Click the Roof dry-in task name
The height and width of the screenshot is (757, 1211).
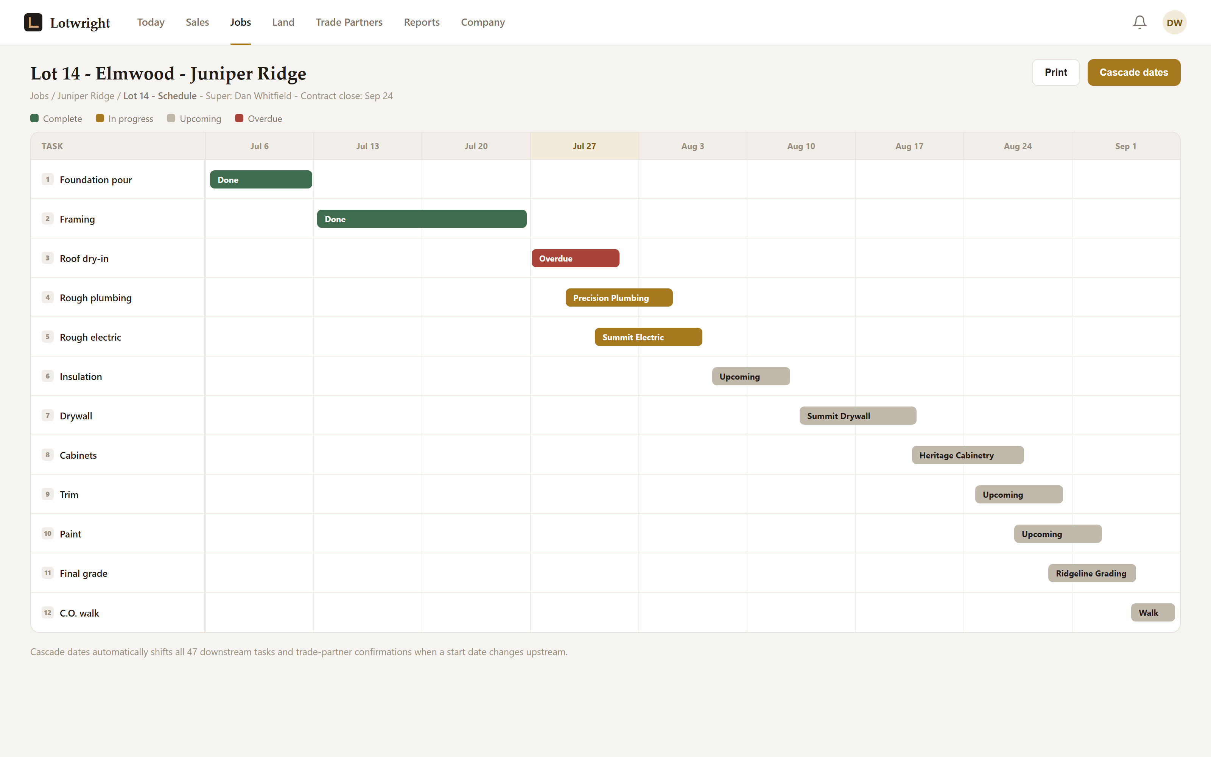(x=84, y=259)
